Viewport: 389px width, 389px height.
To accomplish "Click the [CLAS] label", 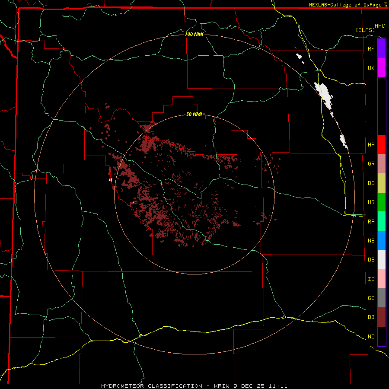I will [365, 30].
